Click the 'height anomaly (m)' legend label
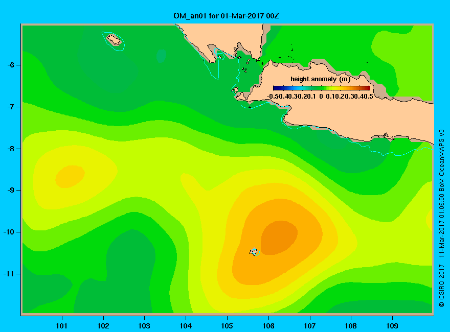This screenshot has width=450, height=332. 320,79
